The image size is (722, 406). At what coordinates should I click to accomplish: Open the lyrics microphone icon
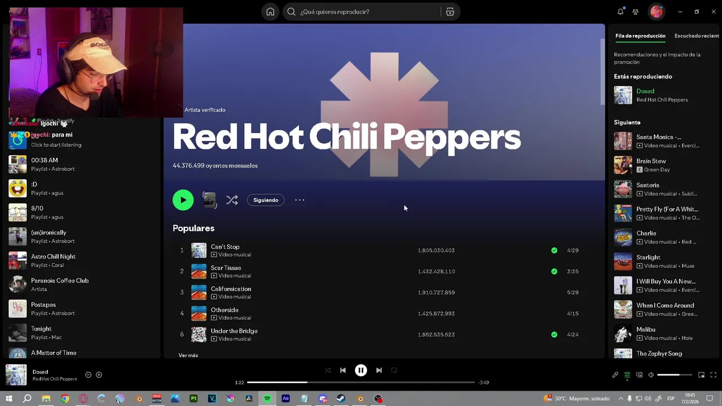pyautogui.click(x=615, y=375)
